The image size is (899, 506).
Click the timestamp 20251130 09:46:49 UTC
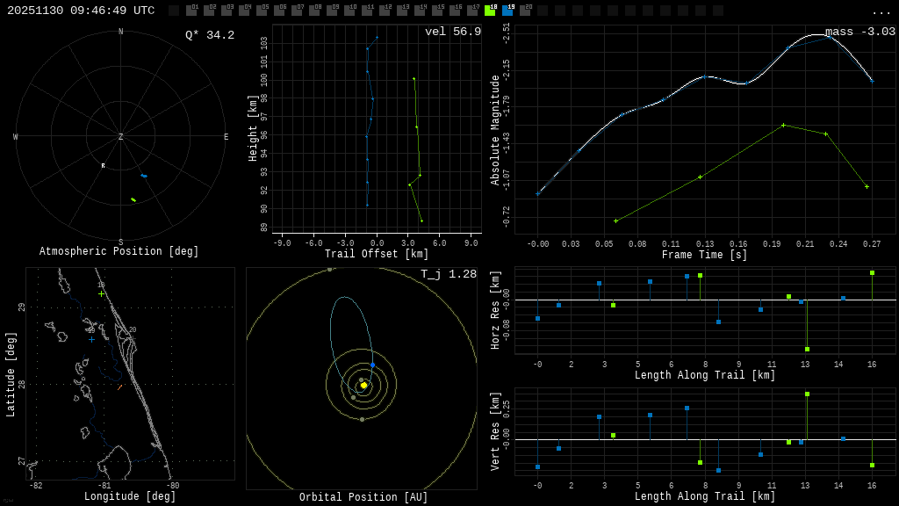click(81, 11)
